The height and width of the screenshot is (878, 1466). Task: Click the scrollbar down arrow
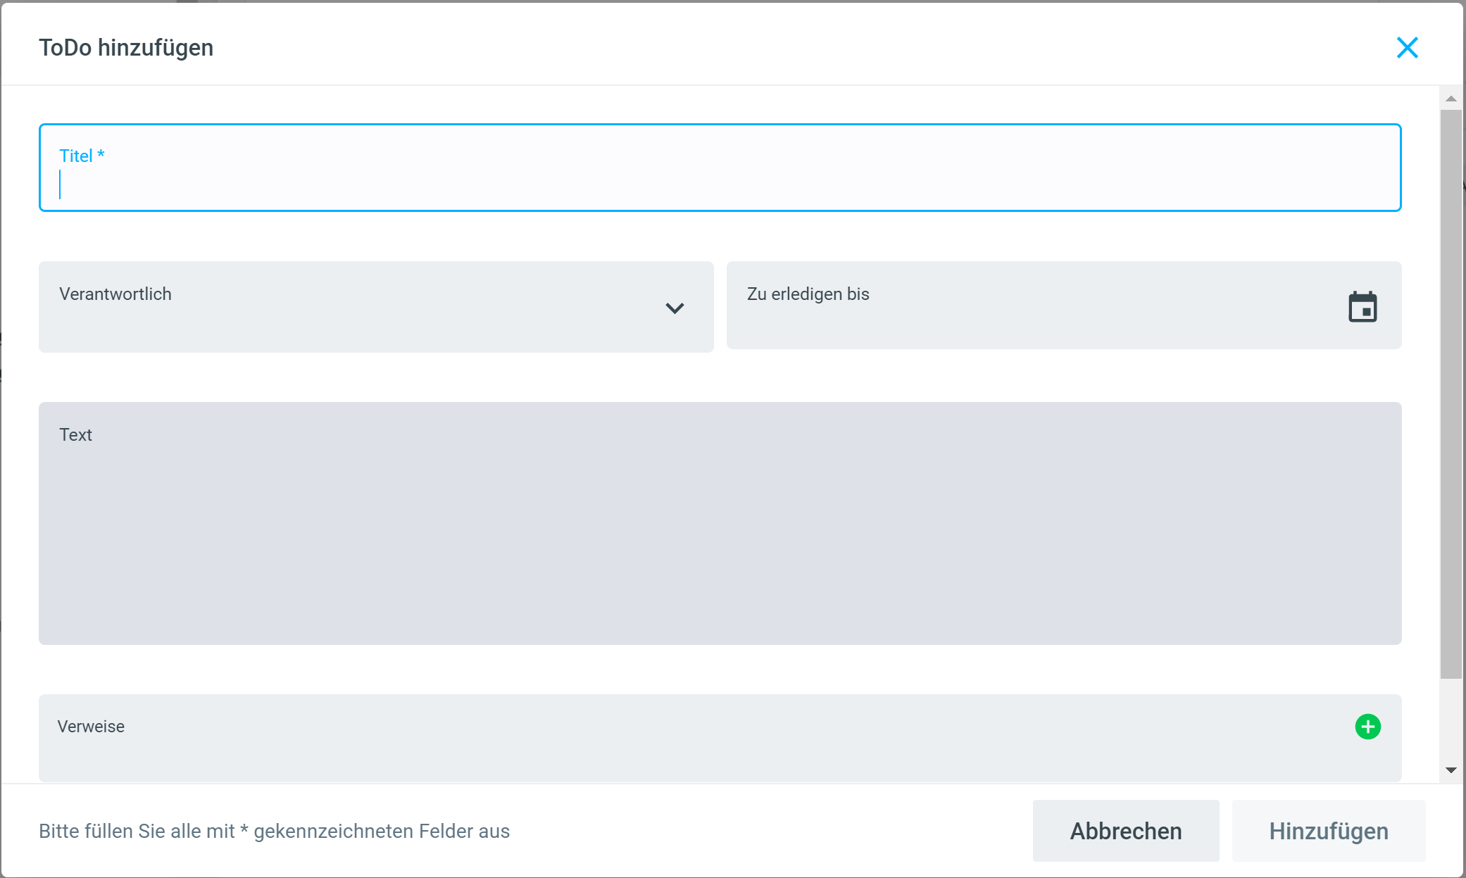[1451, 770]
